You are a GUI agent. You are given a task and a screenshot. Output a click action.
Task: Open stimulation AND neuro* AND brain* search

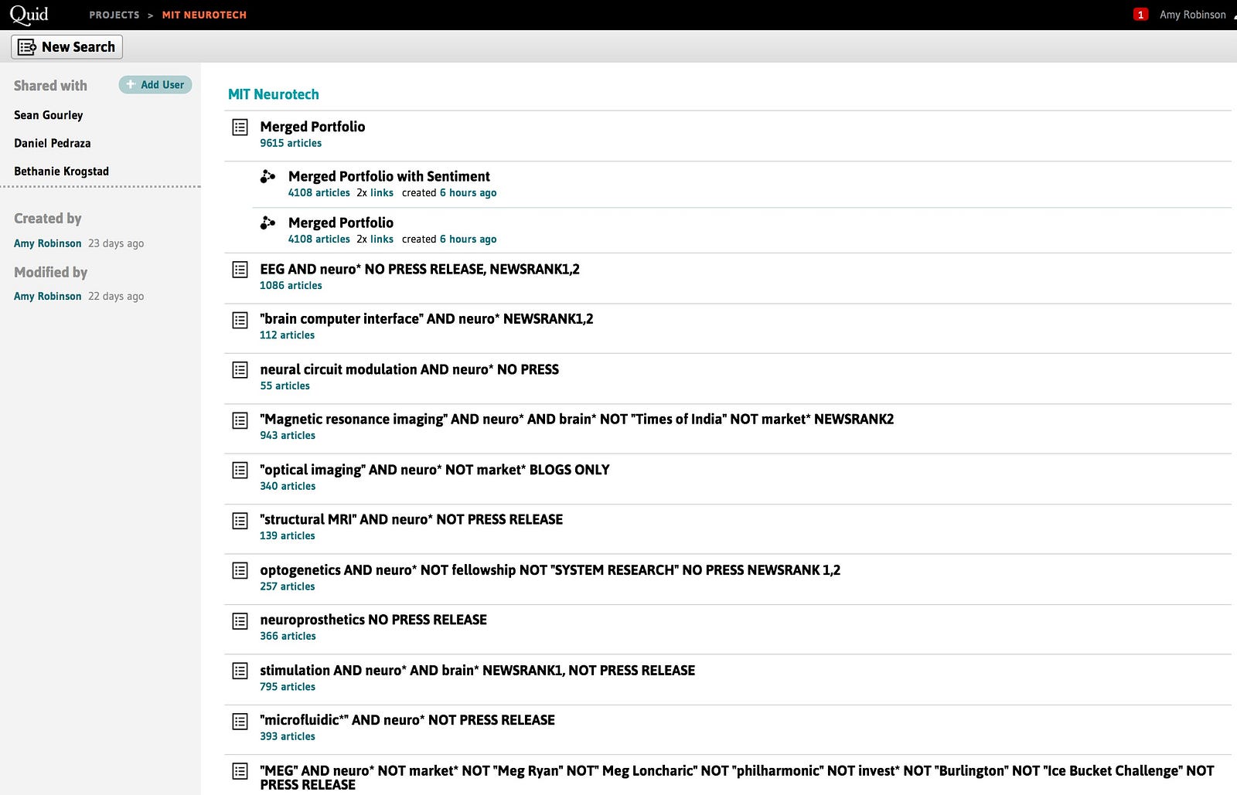click(478, 671)
